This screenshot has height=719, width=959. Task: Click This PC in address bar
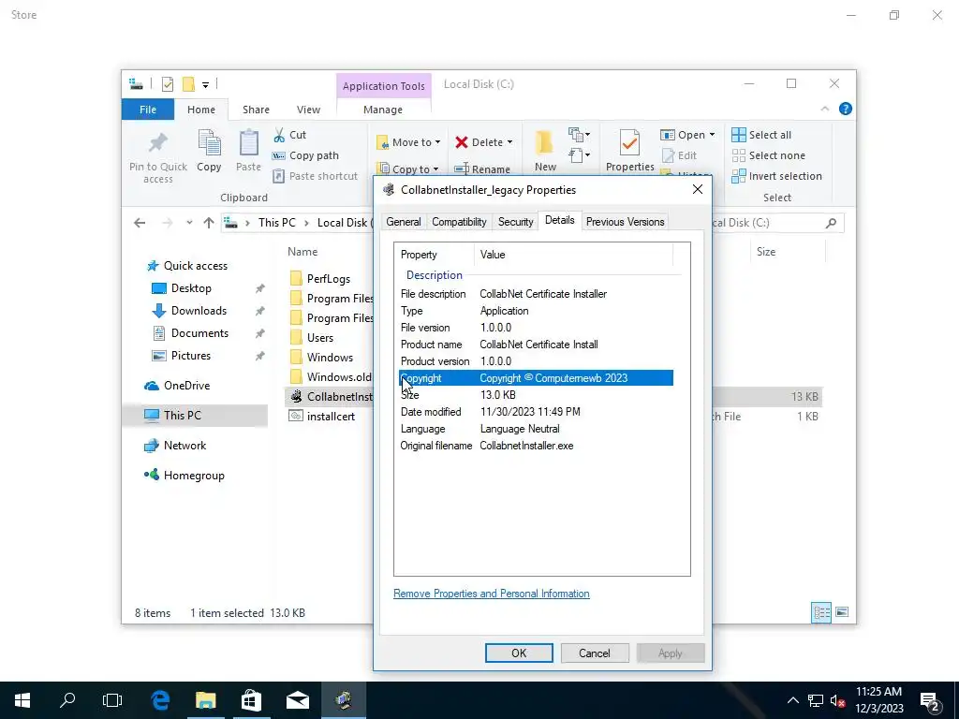276,223
